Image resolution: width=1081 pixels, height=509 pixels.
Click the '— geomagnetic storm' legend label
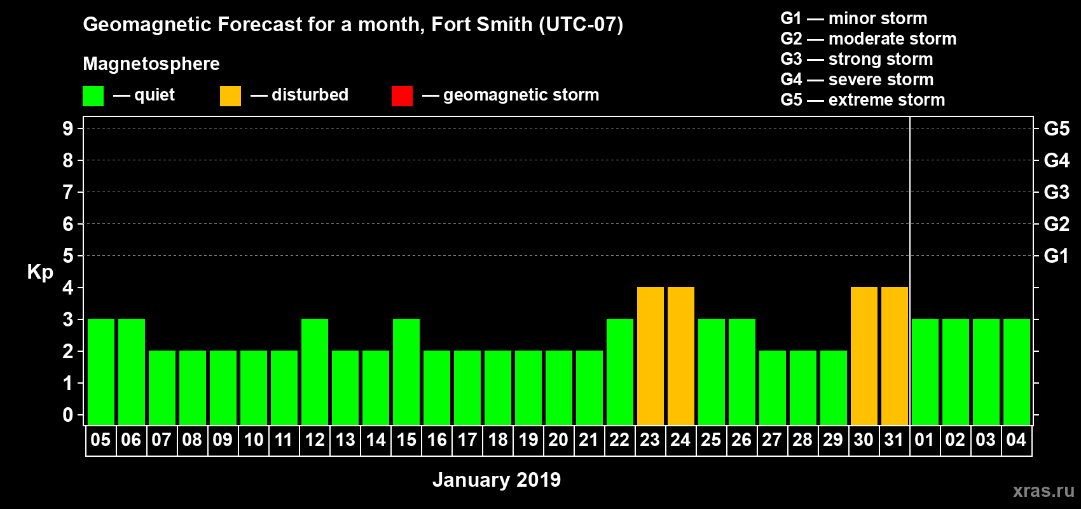coord(511,95)
